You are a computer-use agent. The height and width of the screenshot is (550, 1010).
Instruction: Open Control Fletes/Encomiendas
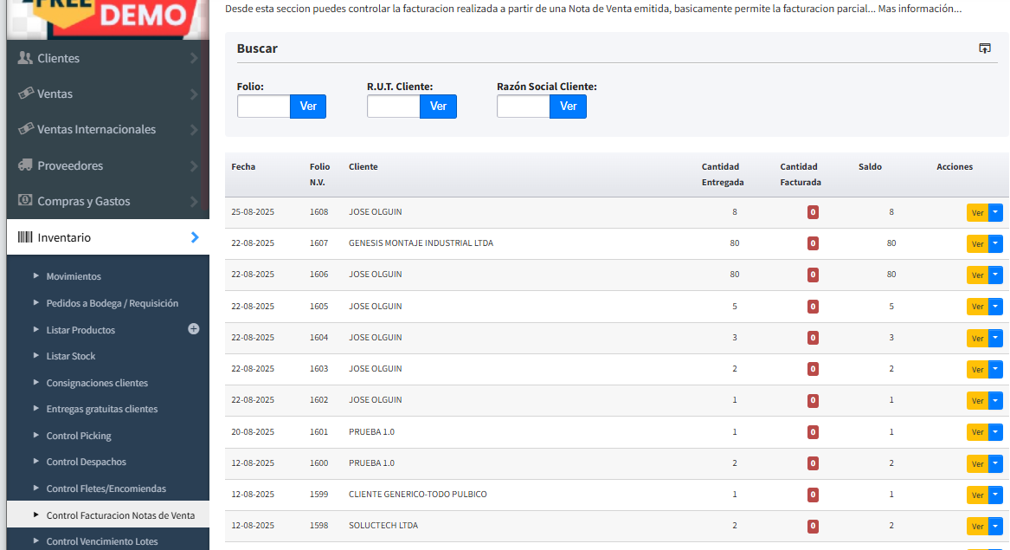tap(106, 489)
